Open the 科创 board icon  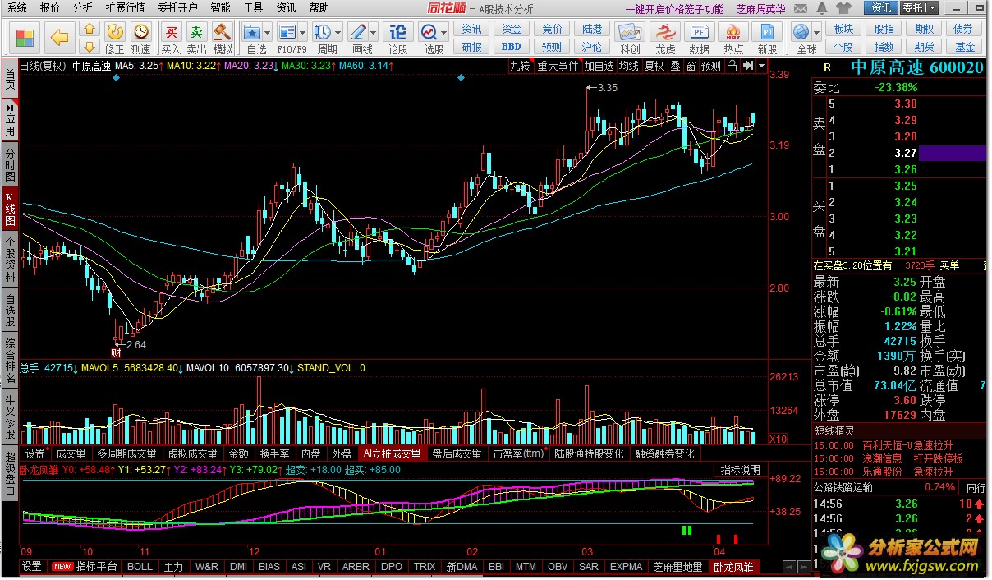pyautogui.click(x=630, y=32)
